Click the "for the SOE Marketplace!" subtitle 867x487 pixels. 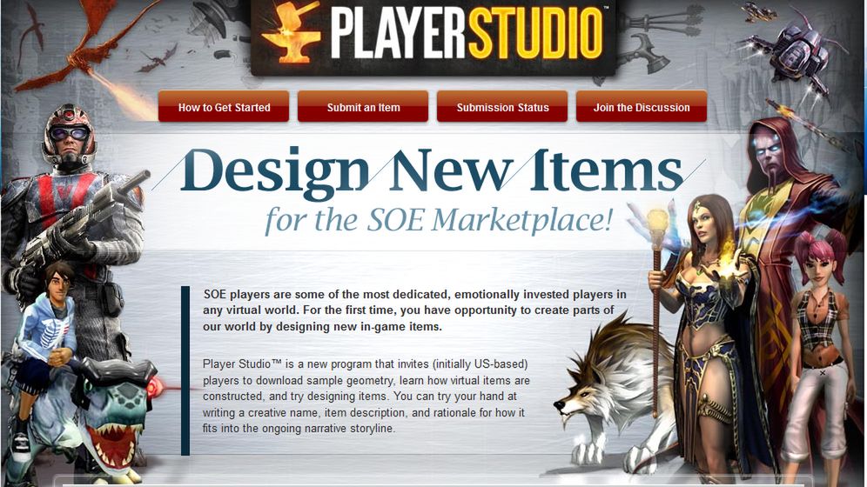pyautogui.click(x=439, y=220)
